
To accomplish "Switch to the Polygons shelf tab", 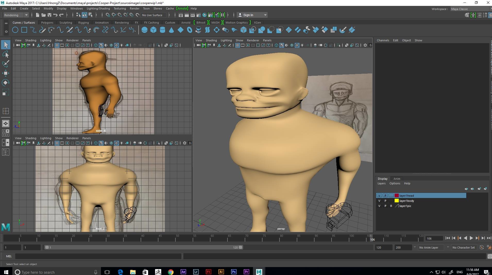I will pyautogui.click(x=47, y=23).
